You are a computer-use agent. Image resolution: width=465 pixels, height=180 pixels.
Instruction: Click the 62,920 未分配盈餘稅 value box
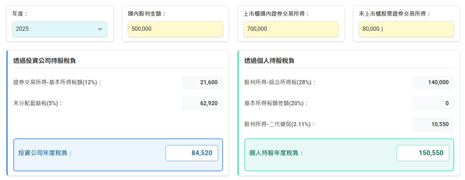point(202,103)
